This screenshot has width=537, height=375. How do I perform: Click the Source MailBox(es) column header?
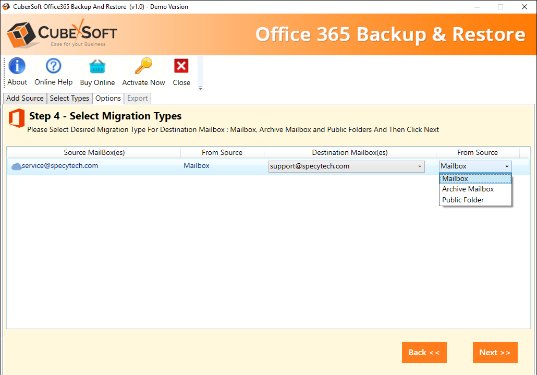94,152
